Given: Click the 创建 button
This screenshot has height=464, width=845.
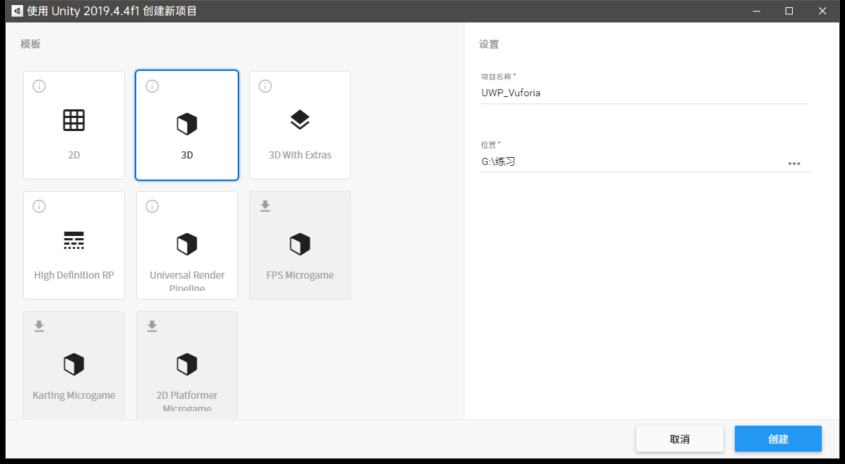Looking at the screenshot, I should click(778, 439).
